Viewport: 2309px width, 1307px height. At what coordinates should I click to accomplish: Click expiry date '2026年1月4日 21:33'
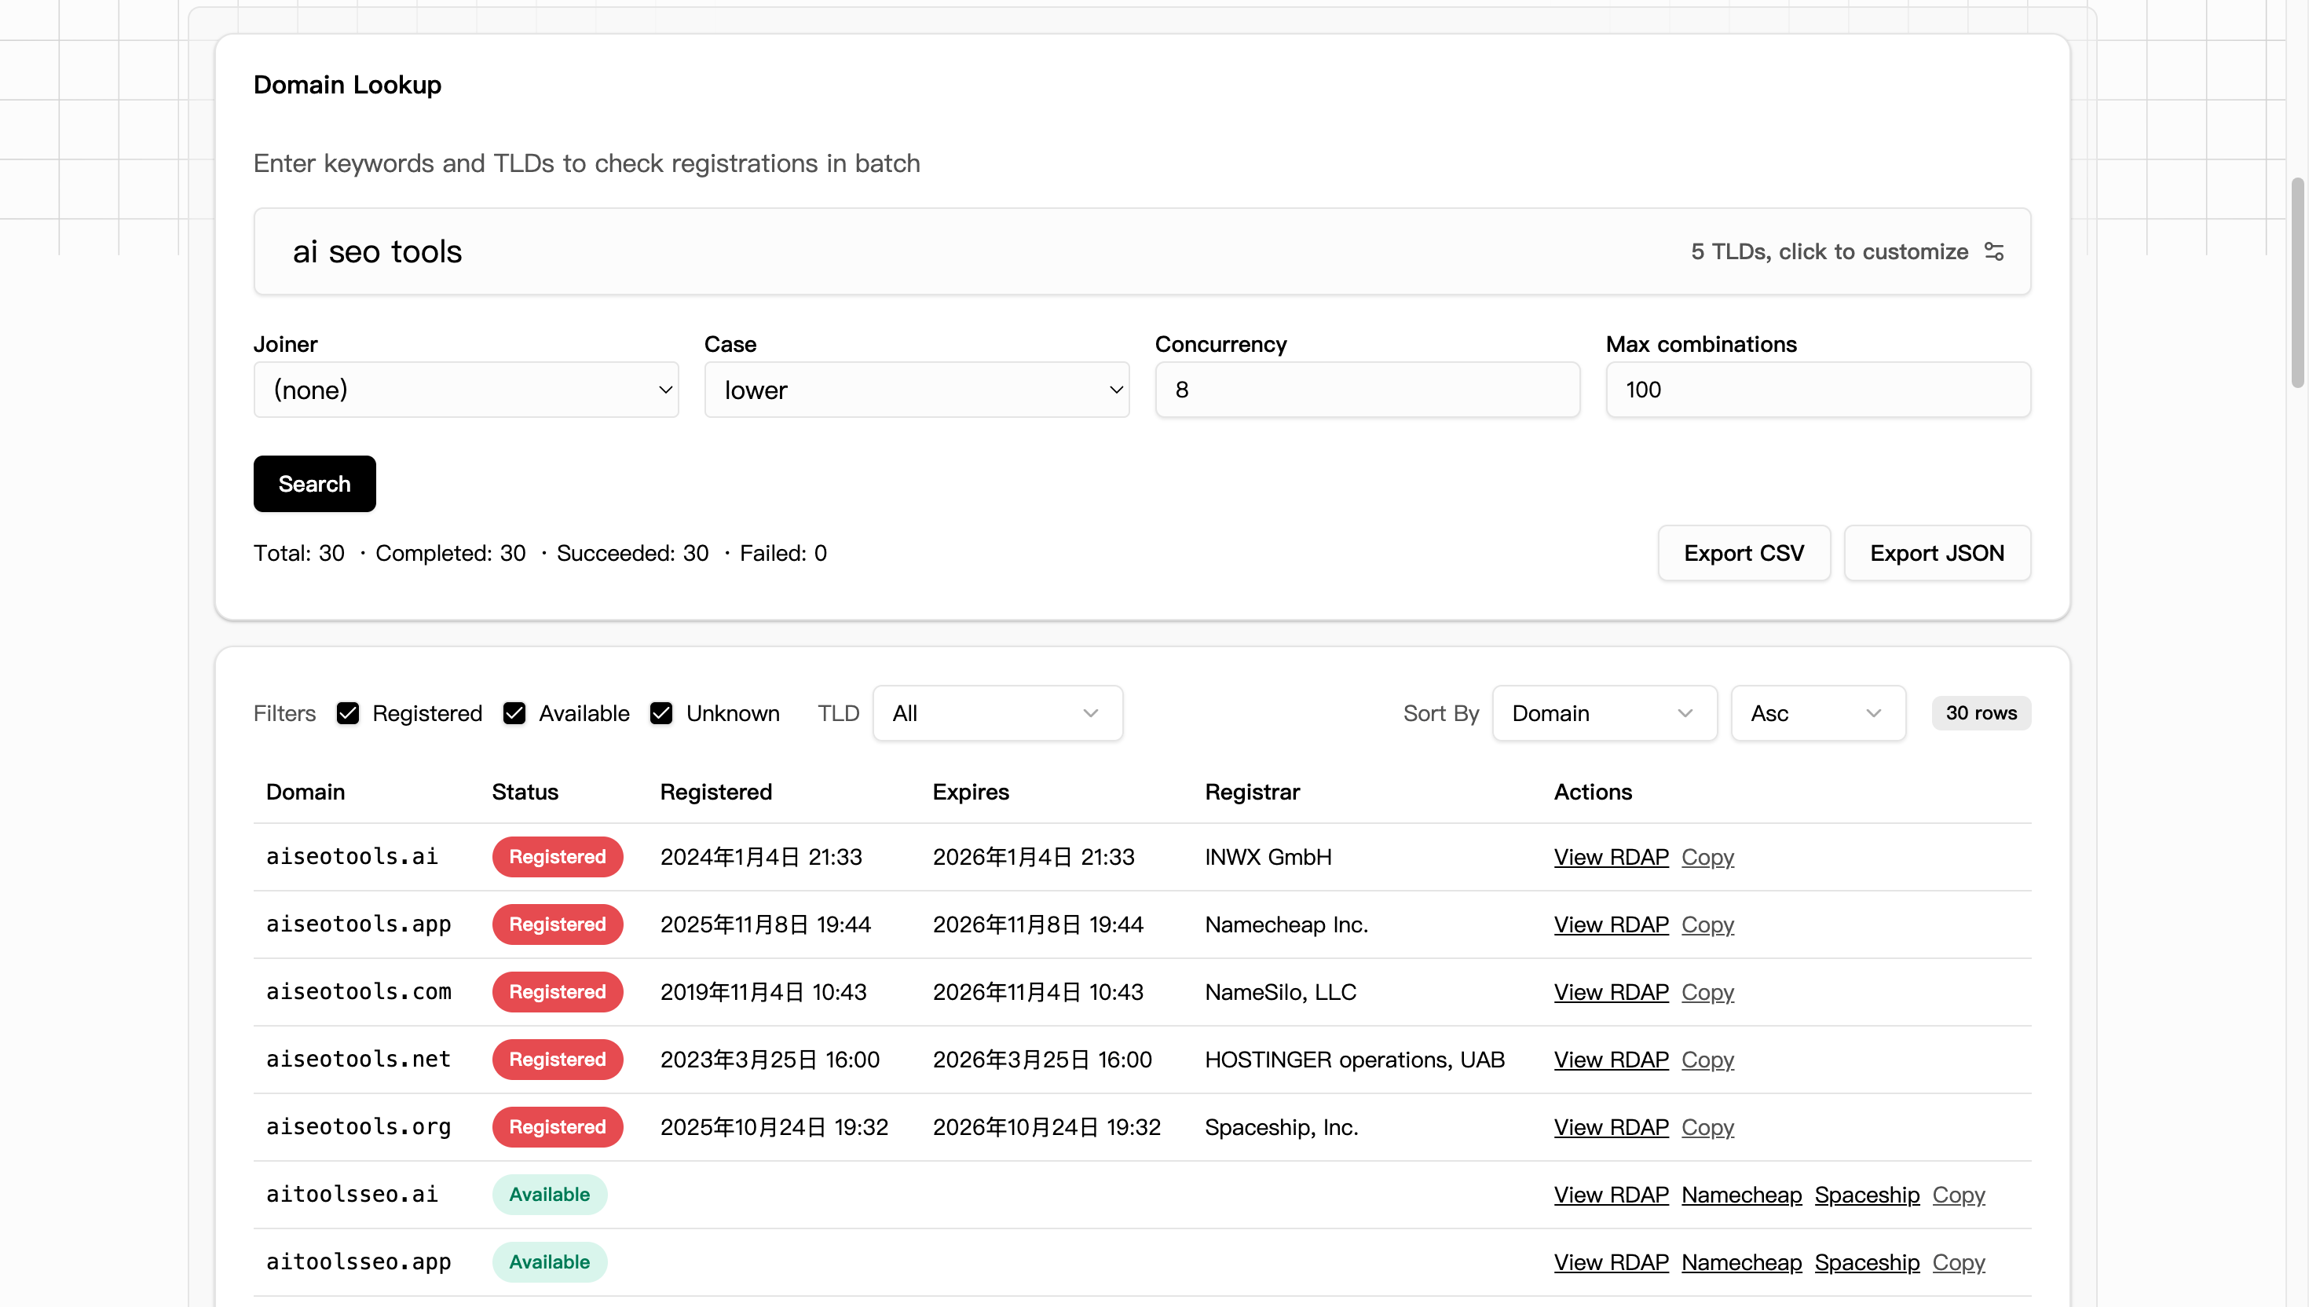tap(1033, 857)
